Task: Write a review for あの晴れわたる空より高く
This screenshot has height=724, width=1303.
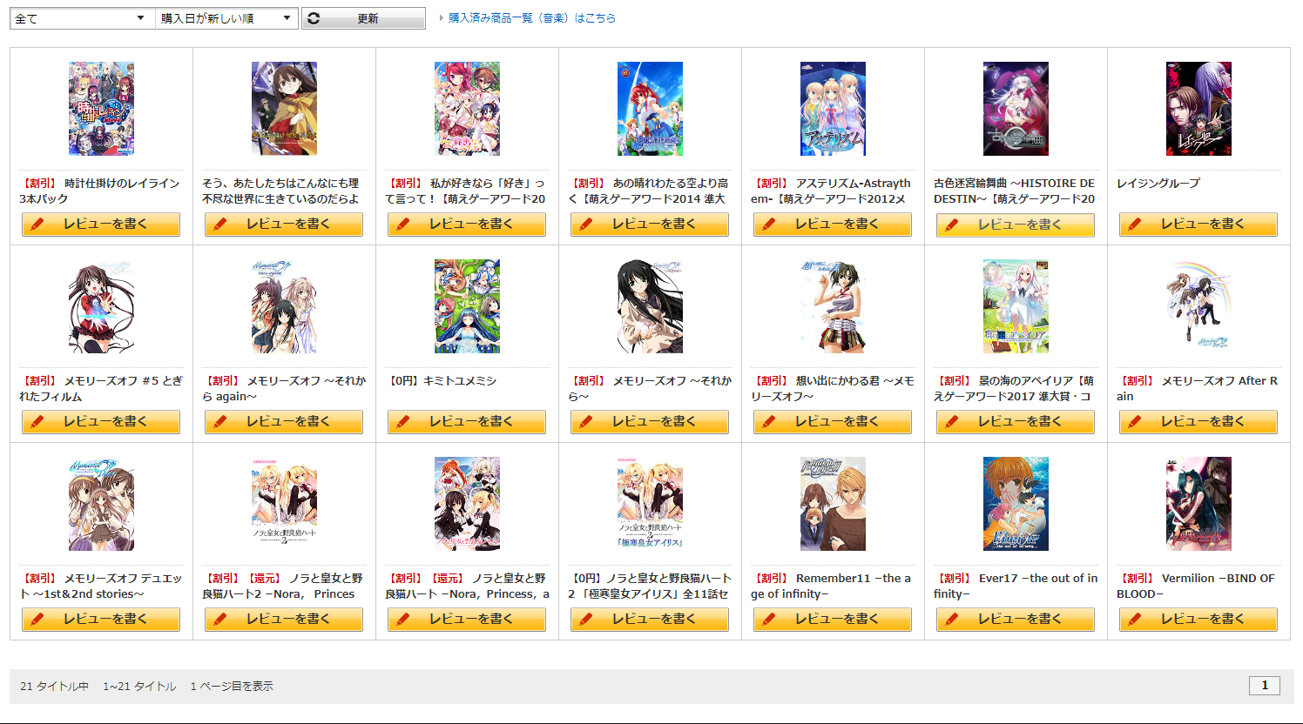Action: coord(650,225)
